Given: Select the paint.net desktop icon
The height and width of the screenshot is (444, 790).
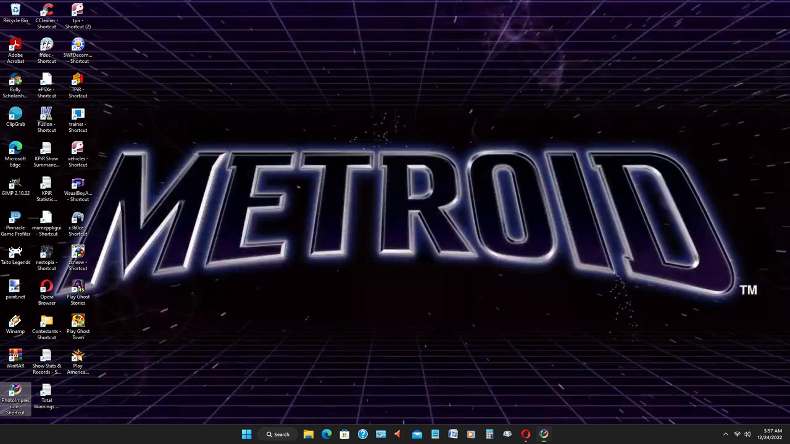Looking at the screenshot, I should 15,290.
